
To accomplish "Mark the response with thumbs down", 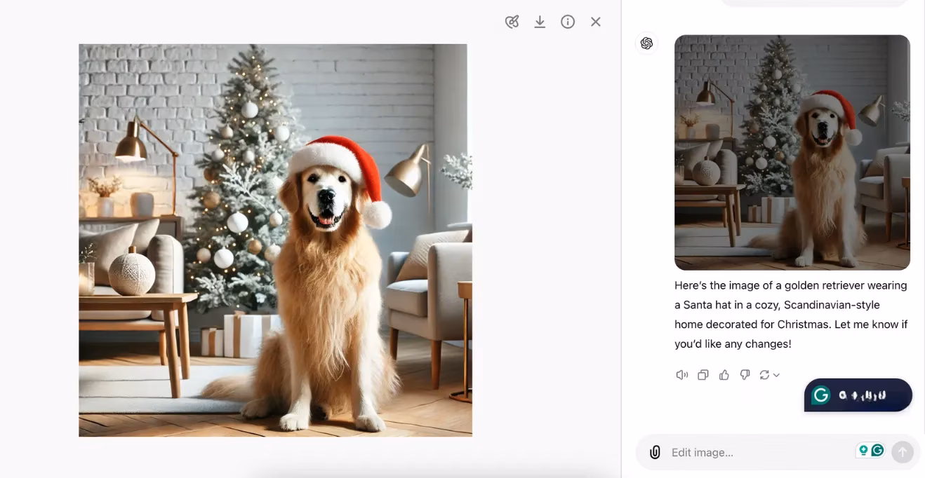I will (745, 375).
